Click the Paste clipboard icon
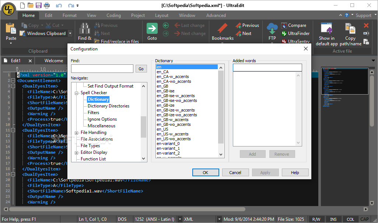 (x=11, y=29)
